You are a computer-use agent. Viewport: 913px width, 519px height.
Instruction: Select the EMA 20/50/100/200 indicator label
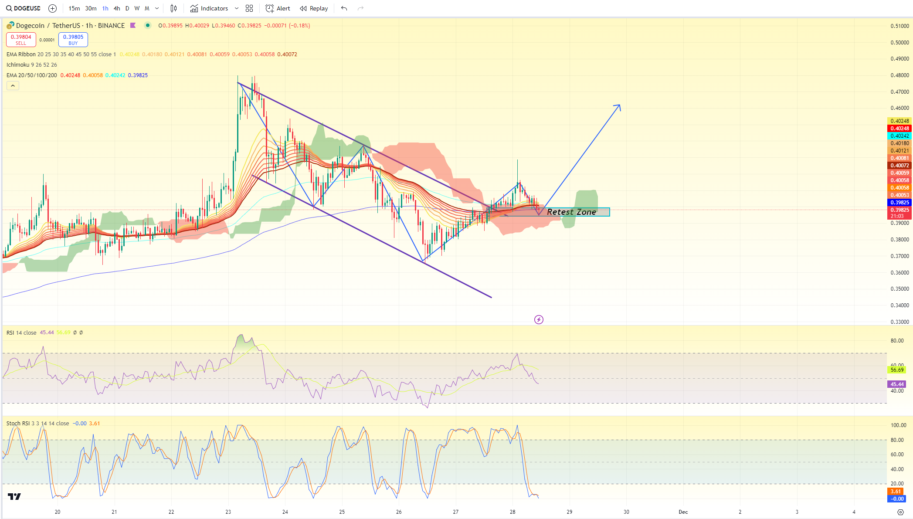pos(31,75)
